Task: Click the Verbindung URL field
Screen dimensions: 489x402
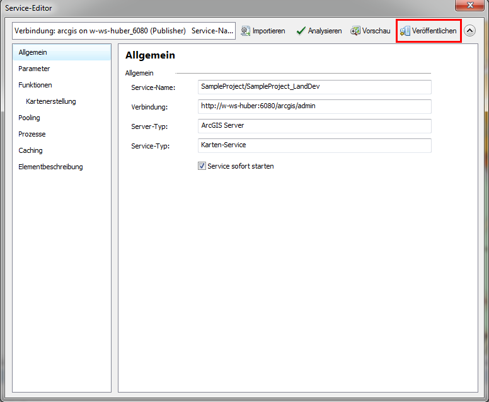Action: [x=314, y=106]
